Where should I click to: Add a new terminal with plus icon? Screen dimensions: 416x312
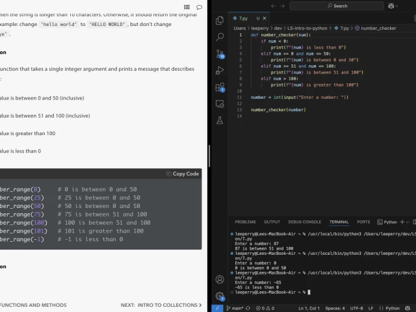tap(402, 222)
